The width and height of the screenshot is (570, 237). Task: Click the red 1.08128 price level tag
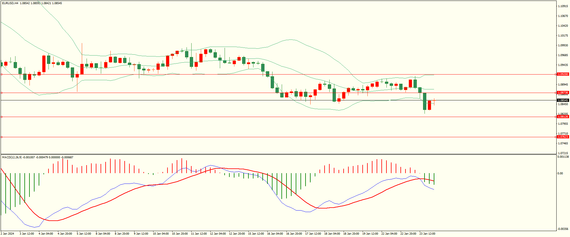(563, 117)
